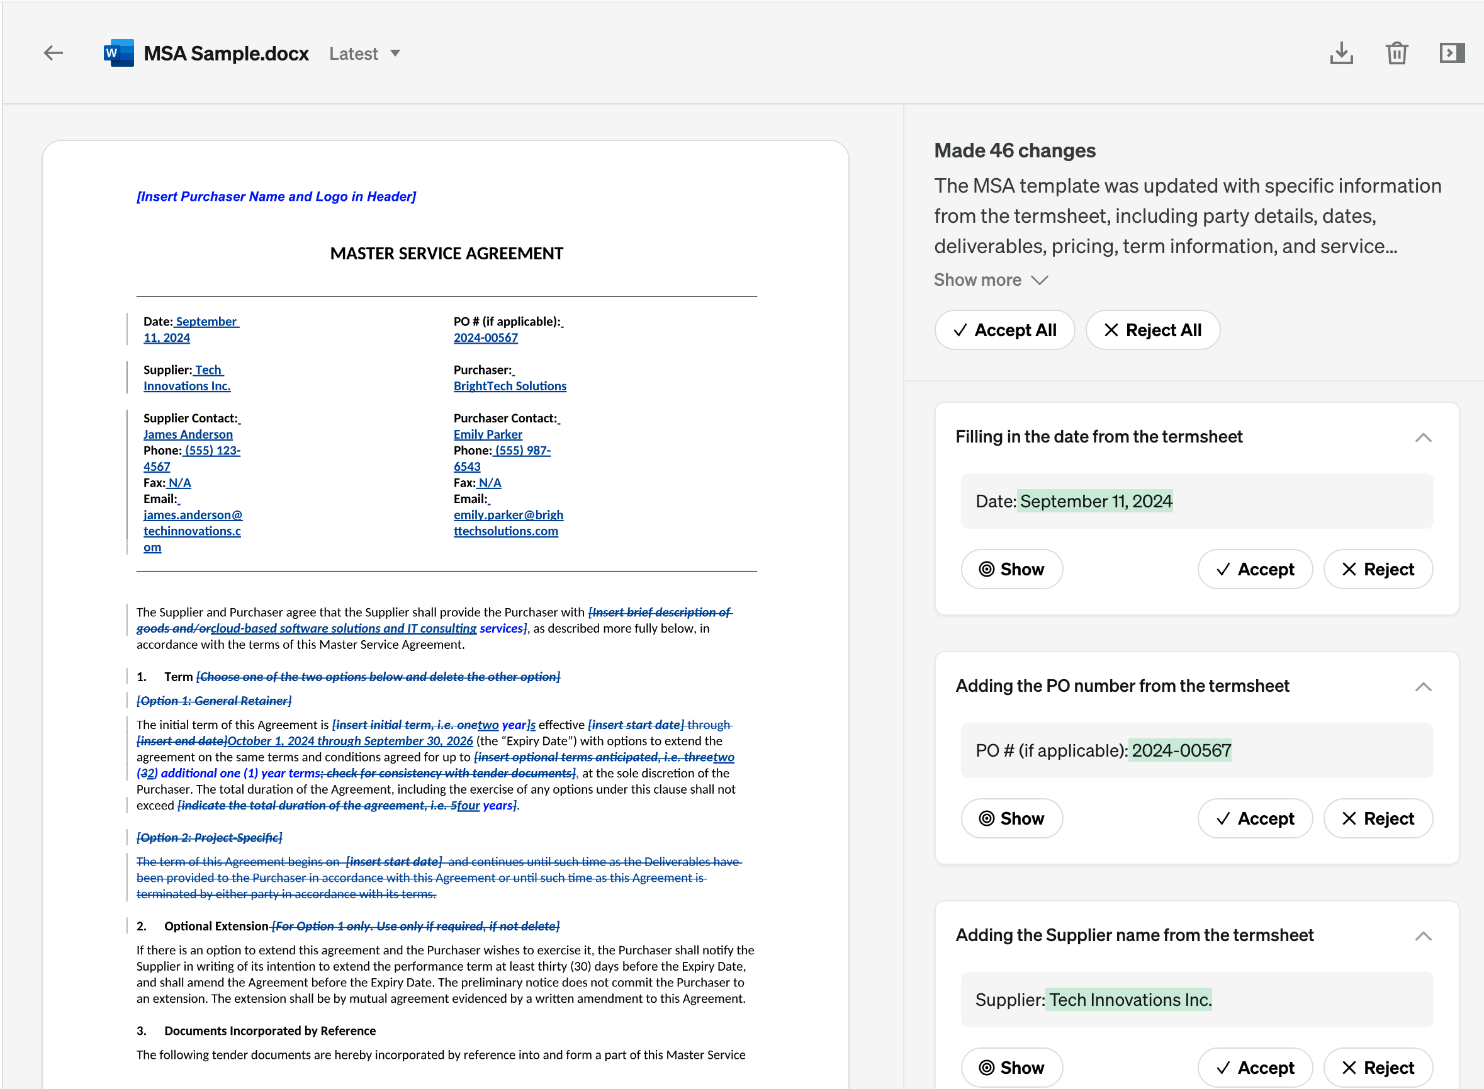Click James Anderson supplier contact
1484x1089 pixels.
click(x=188, y=434)
